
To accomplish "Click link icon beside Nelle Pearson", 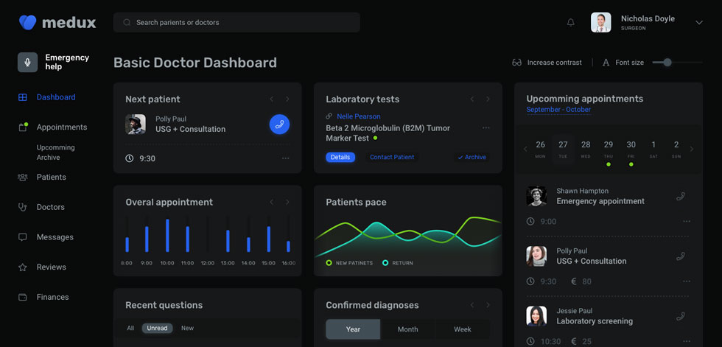I will tap(329, 116).
